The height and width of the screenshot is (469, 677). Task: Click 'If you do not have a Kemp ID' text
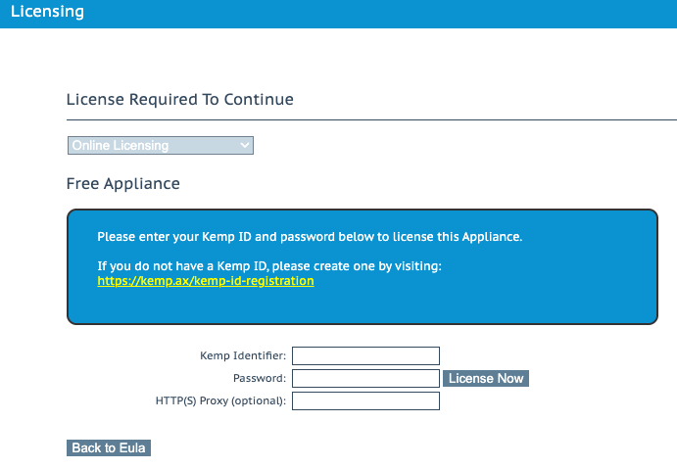pos(269,266)
